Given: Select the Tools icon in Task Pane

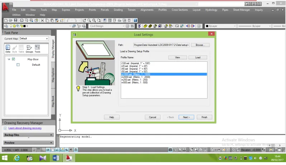Looking at the screenshot, I should click(37, 49).
